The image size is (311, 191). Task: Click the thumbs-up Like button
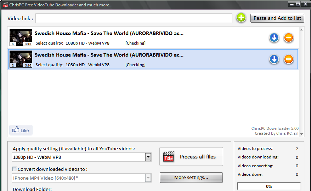coord(21,130)
